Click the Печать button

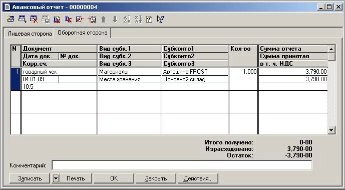click(x=76, y=178)
